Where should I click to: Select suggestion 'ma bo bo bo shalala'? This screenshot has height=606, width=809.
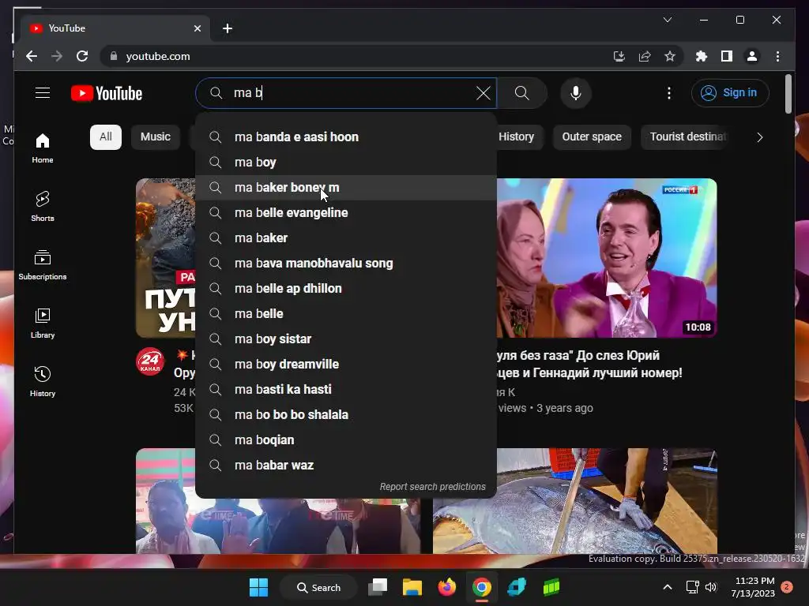pyautogui.click(x=346, y=414)
